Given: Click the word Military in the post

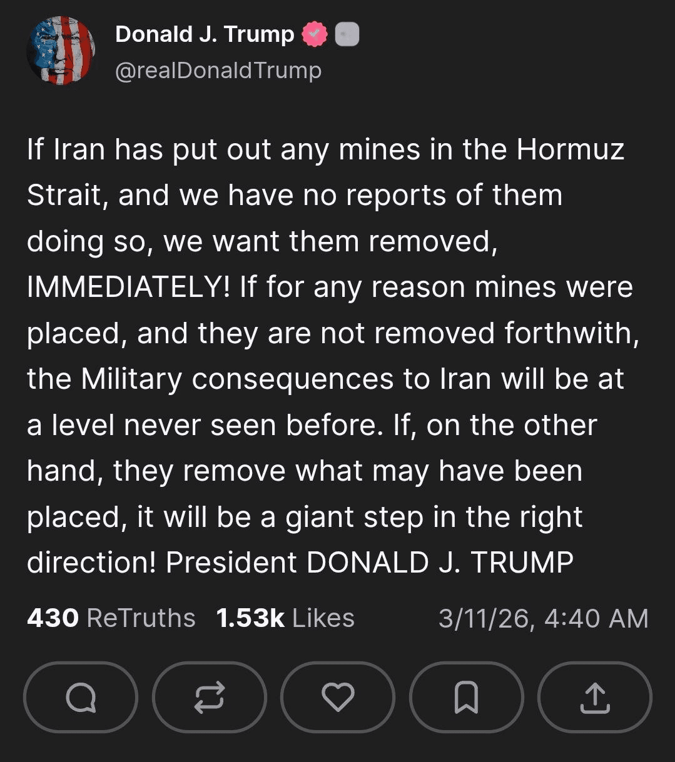Looking at the screenshot, I should coord(131,379).
